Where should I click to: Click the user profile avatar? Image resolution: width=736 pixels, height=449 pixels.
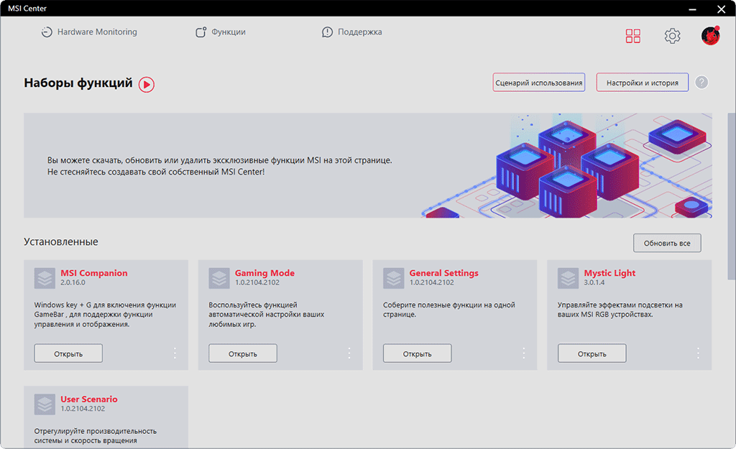pos(711,36)
